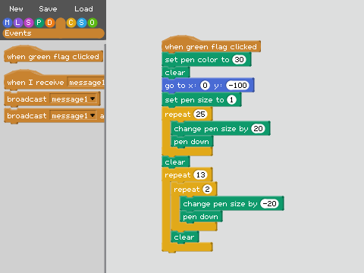Screen dimensions: 364x273
Task: Click the 'change pen size by 20' block
Action: coord(211,129)
